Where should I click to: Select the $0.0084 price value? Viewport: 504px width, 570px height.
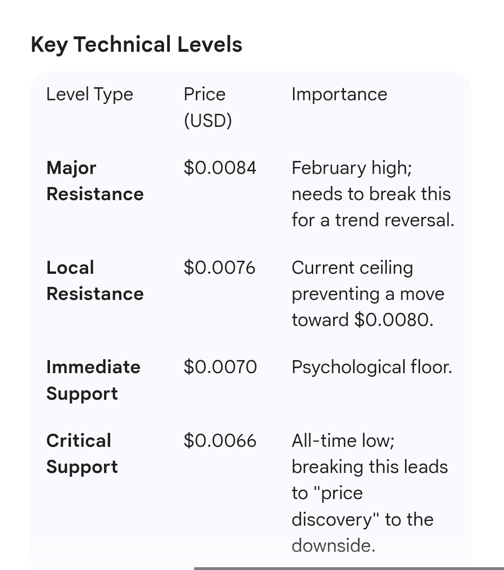pos(220,167)
